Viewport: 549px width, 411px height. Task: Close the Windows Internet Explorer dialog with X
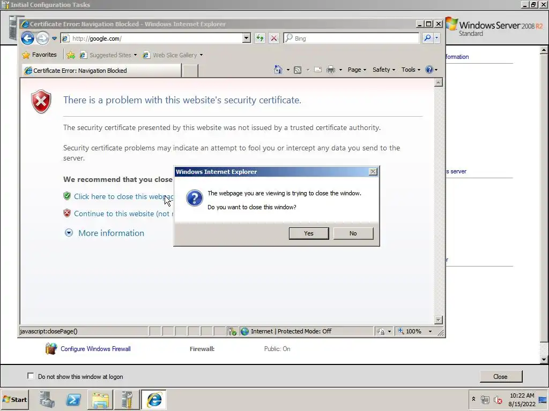(373, 172)
